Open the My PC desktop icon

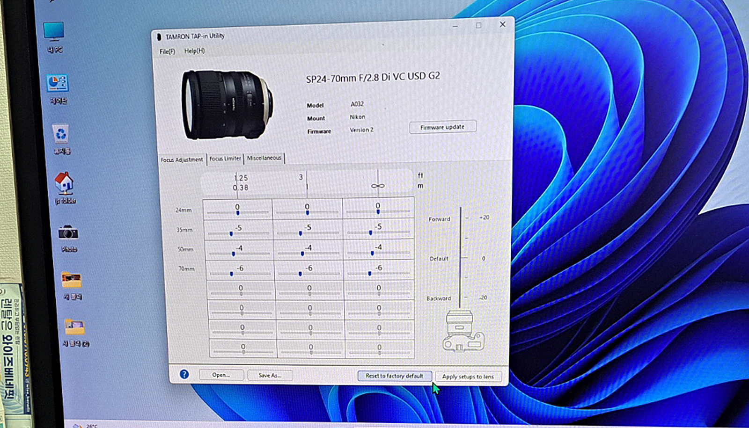click(x=54, y=37)
